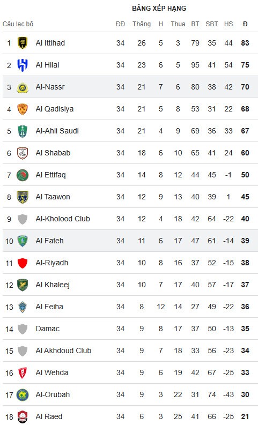Click the Al Shabab club logo
This screenshot has width=258, height=425.
coord(23,153)
